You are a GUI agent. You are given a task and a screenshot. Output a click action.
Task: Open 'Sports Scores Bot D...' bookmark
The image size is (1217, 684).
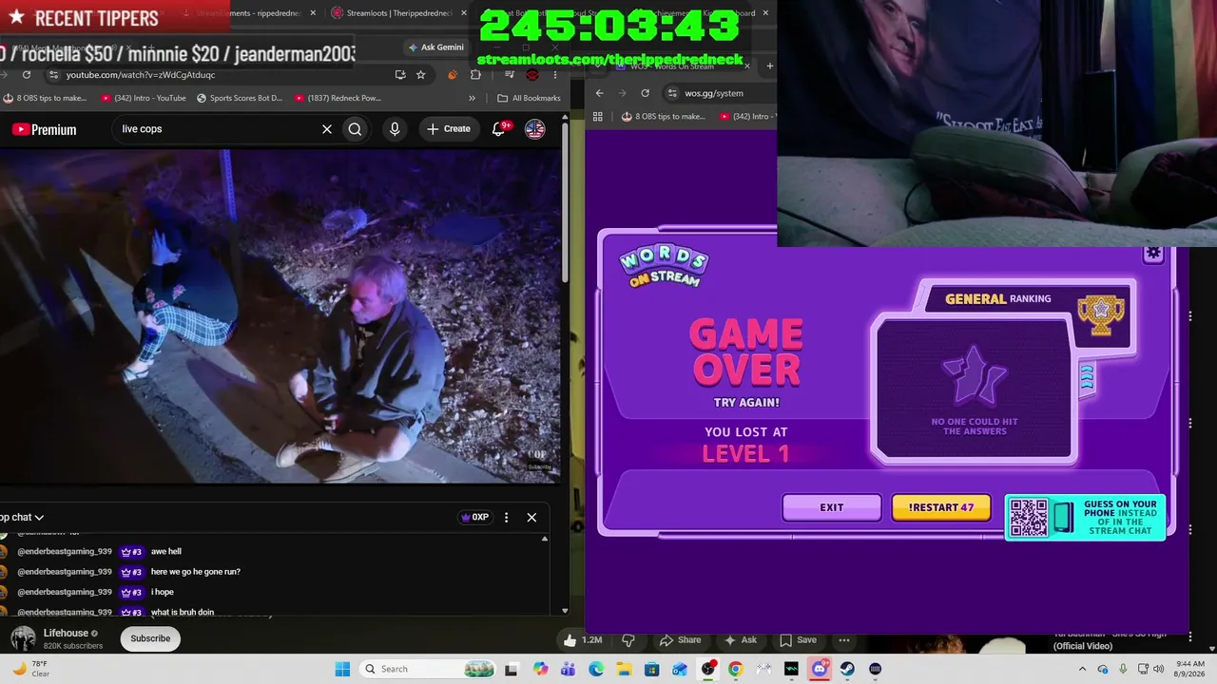240,98
